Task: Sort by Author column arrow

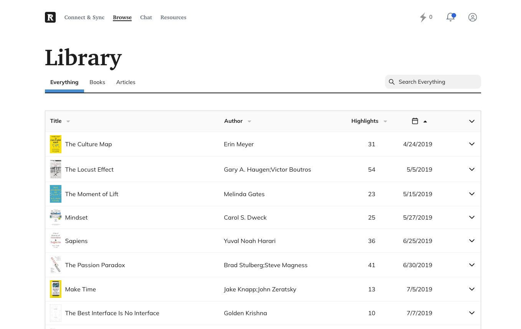Action: pos(249,121)
